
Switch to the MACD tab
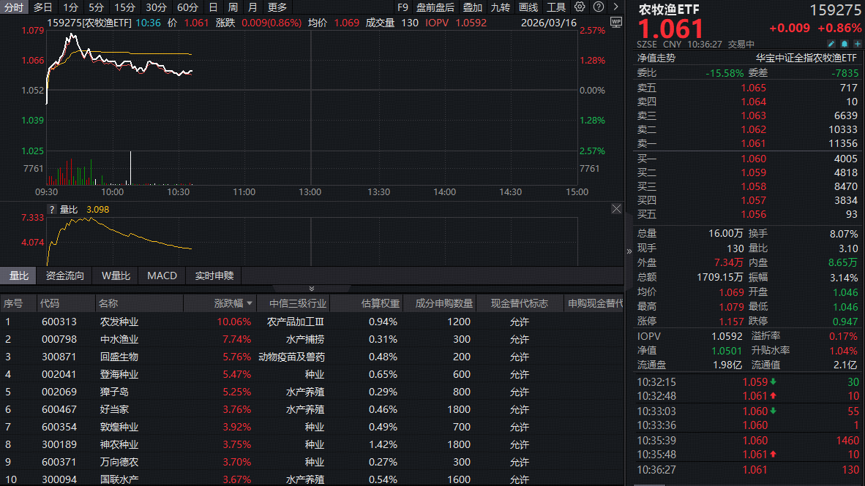click(x=162, y=276)
